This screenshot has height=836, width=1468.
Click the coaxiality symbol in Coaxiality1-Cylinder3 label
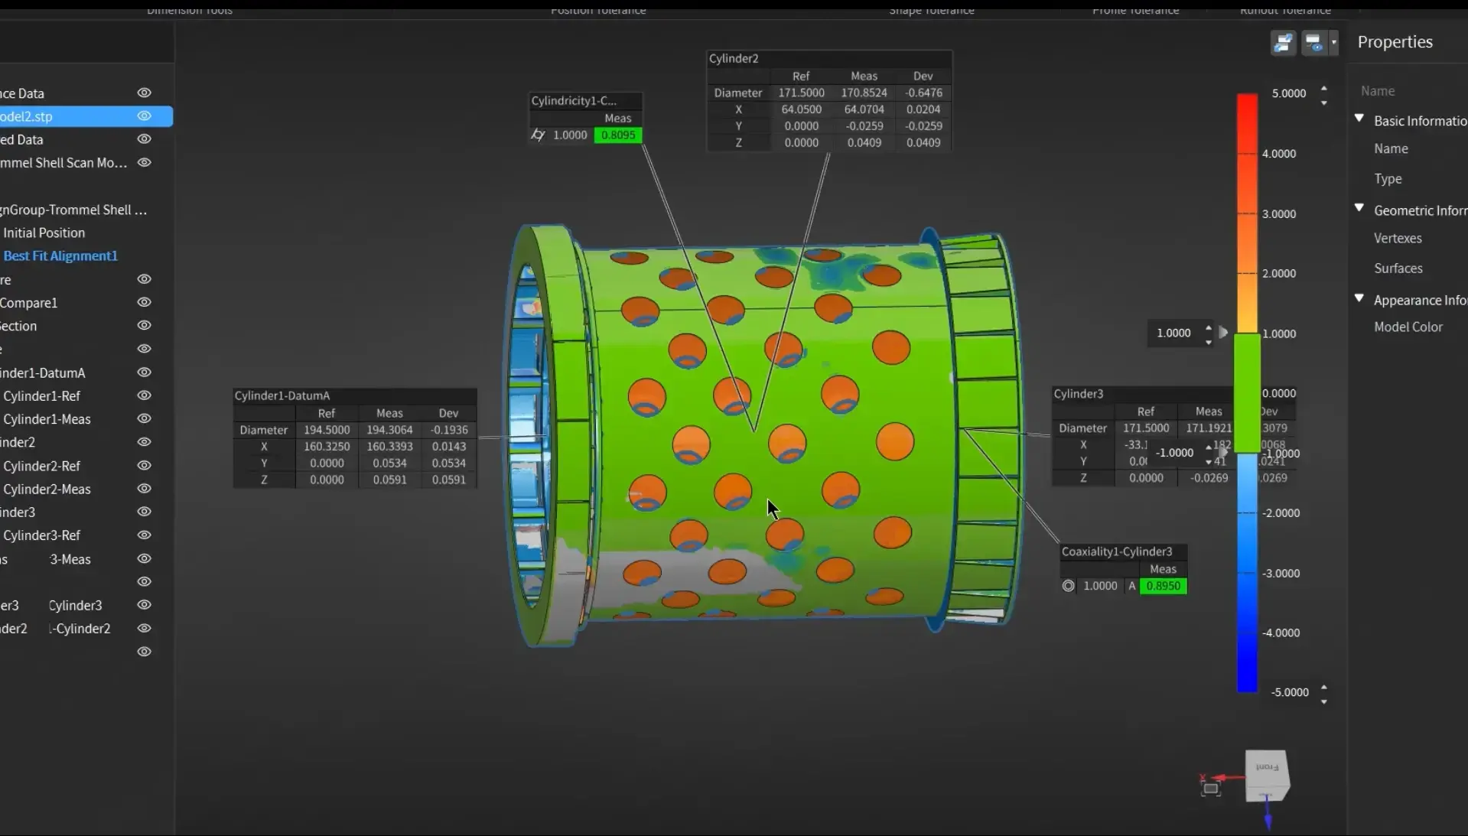coord(1069,586)
